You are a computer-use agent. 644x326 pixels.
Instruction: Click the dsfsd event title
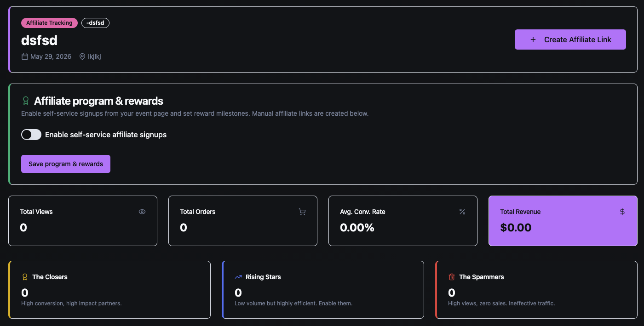pyautogui.click(x=39, y=40)
